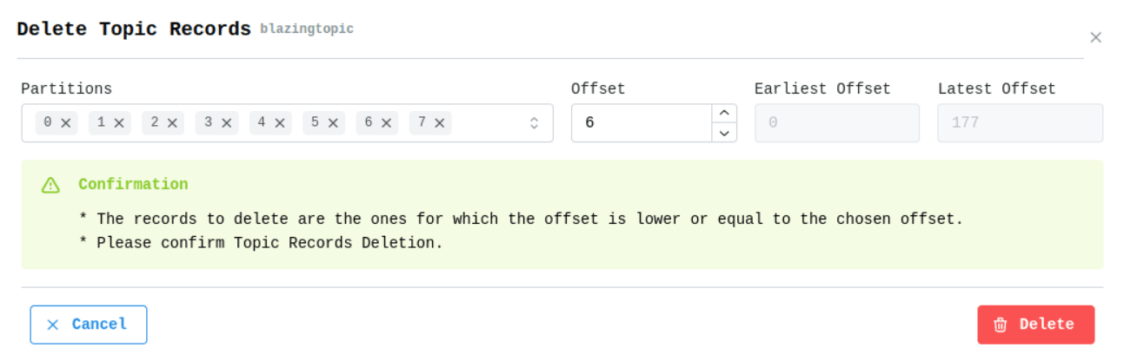Click the Offset input field
The width and height of the screenshot is (1124, 361).
pos(642,123)
